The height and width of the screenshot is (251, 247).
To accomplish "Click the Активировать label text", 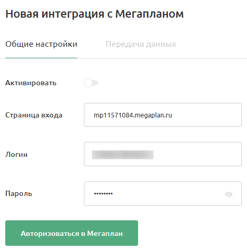I will click(x=31, y=83).
